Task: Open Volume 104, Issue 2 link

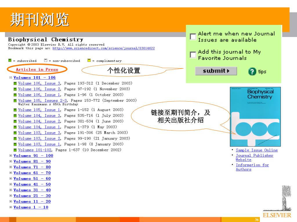Action: tap(39, 121)
